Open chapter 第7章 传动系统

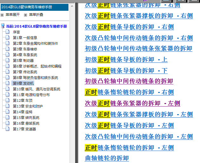point(25,72)
